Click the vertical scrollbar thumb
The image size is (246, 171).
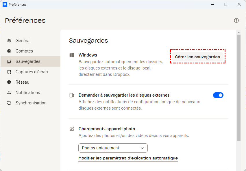238,87
